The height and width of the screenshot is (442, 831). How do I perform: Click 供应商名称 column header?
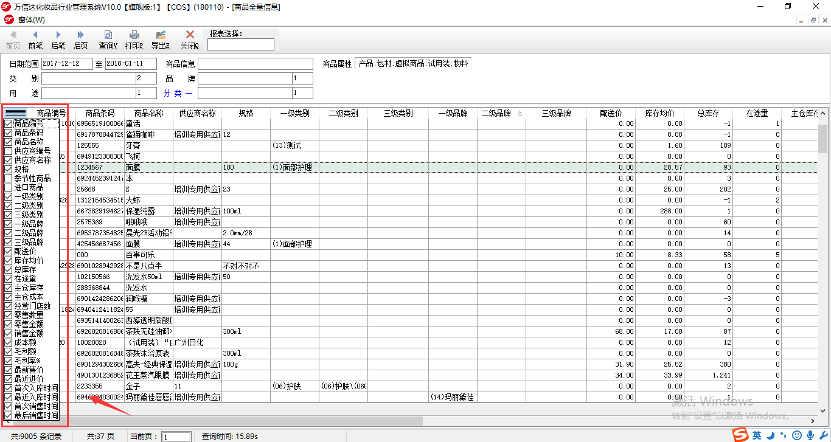pyautogui.click(x=197, y=113)
